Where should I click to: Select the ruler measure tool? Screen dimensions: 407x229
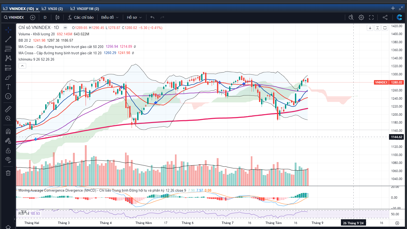point(8,109)
